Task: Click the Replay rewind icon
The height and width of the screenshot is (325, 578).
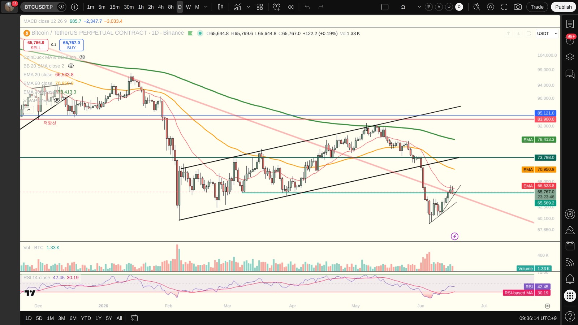Action: click(x=291, y=7)
